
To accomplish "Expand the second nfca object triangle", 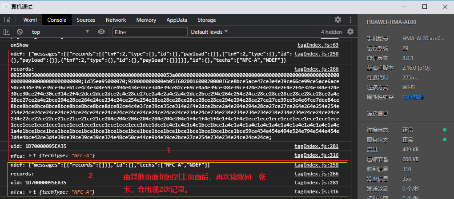I will [31, 192].
